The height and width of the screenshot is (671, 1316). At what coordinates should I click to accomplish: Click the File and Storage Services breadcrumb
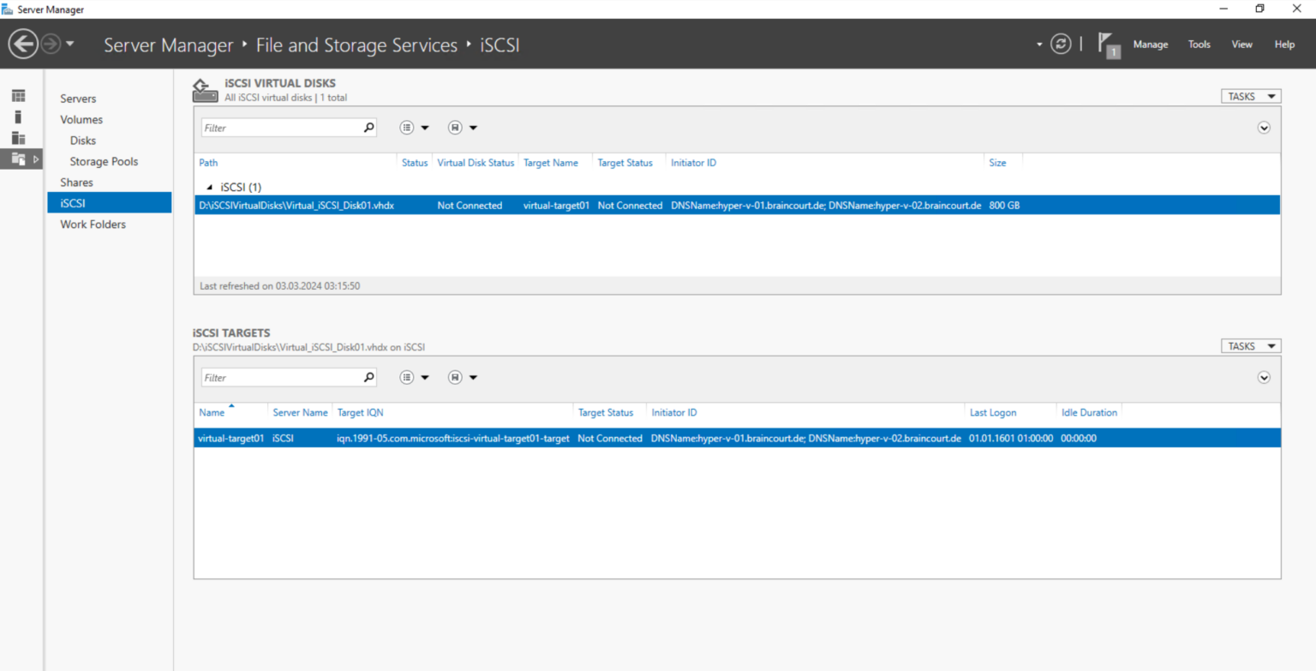tap(356, 45)
